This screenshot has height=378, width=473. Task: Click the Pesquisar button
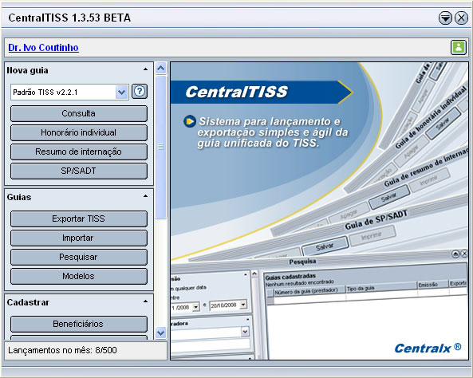(x=79, y=257)
